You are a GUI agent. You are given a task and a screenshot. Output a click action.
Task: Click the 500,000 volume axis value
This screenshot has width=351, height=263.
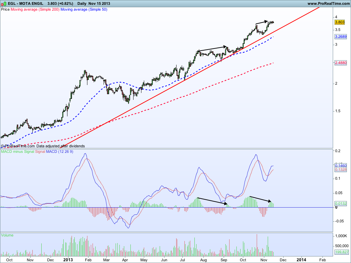click(x=341, y=245)
